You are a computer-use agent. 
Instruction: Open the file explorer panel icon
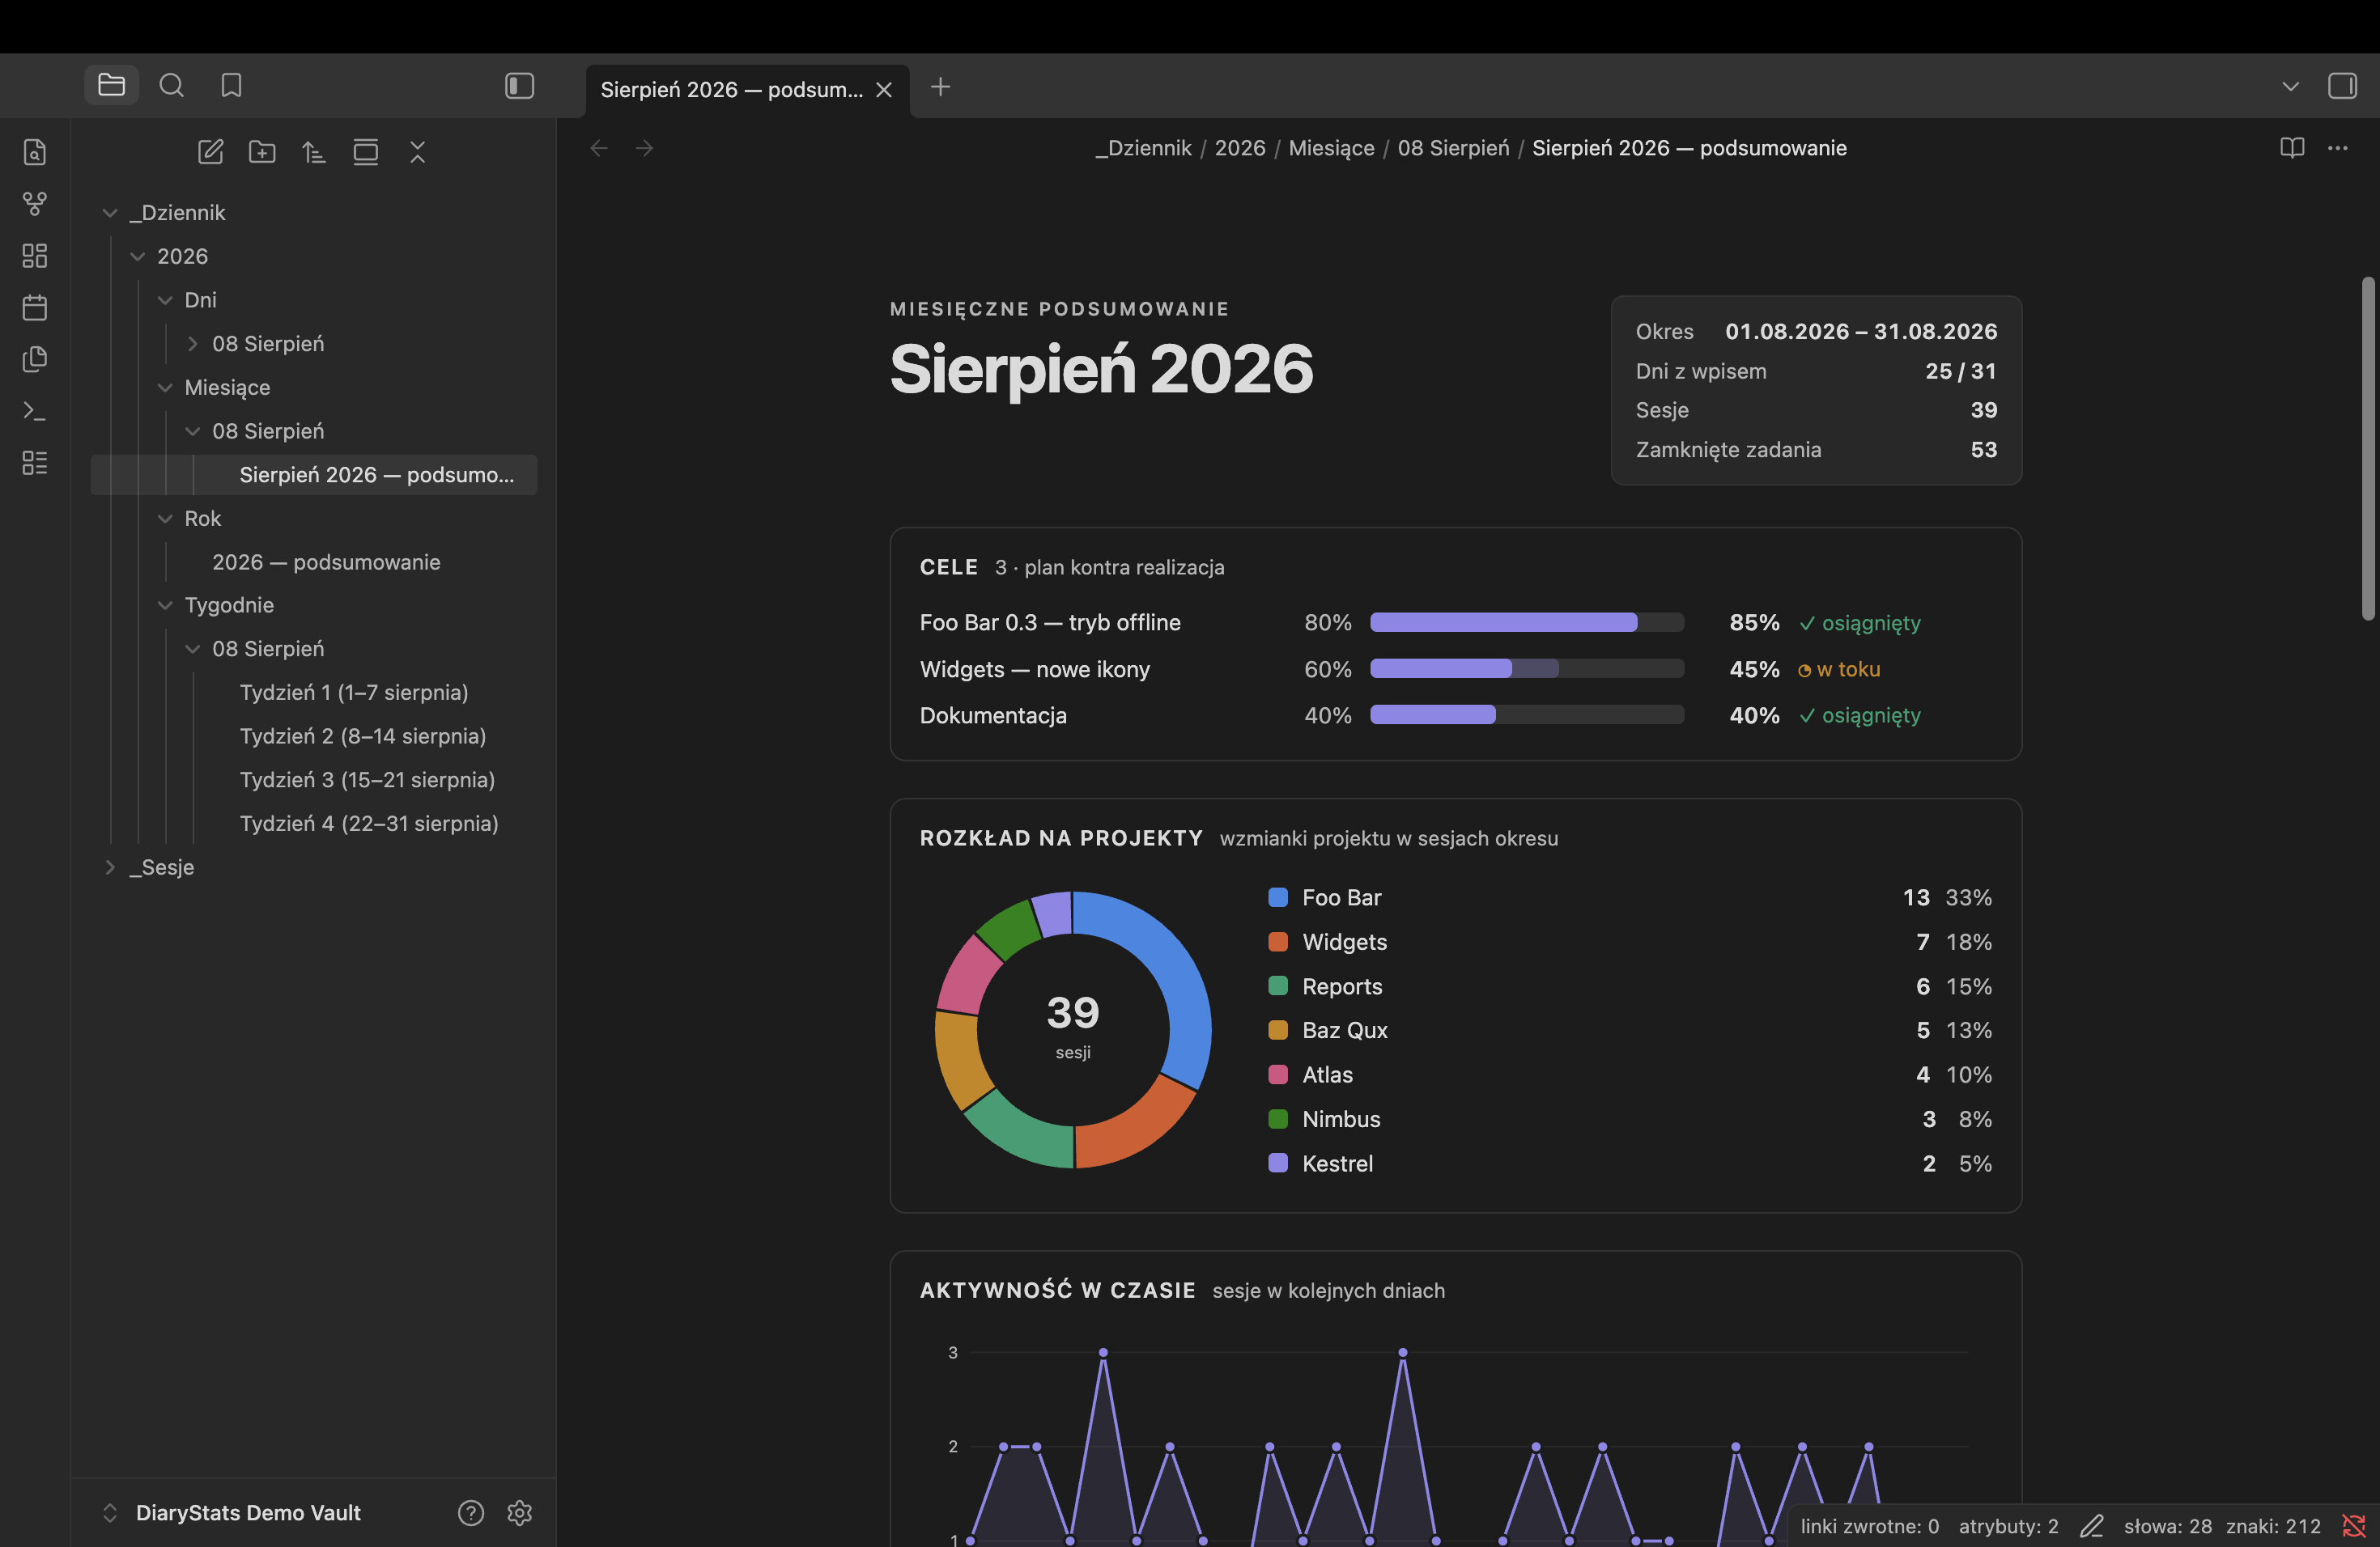[x=111, y=86]
